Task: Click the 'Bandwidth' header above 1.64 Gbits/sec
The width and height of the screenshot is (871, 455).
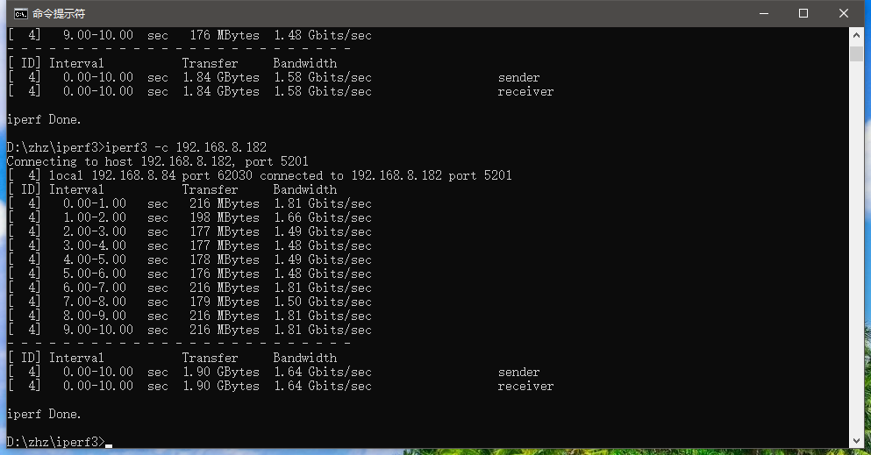Action: coord(305,358)
